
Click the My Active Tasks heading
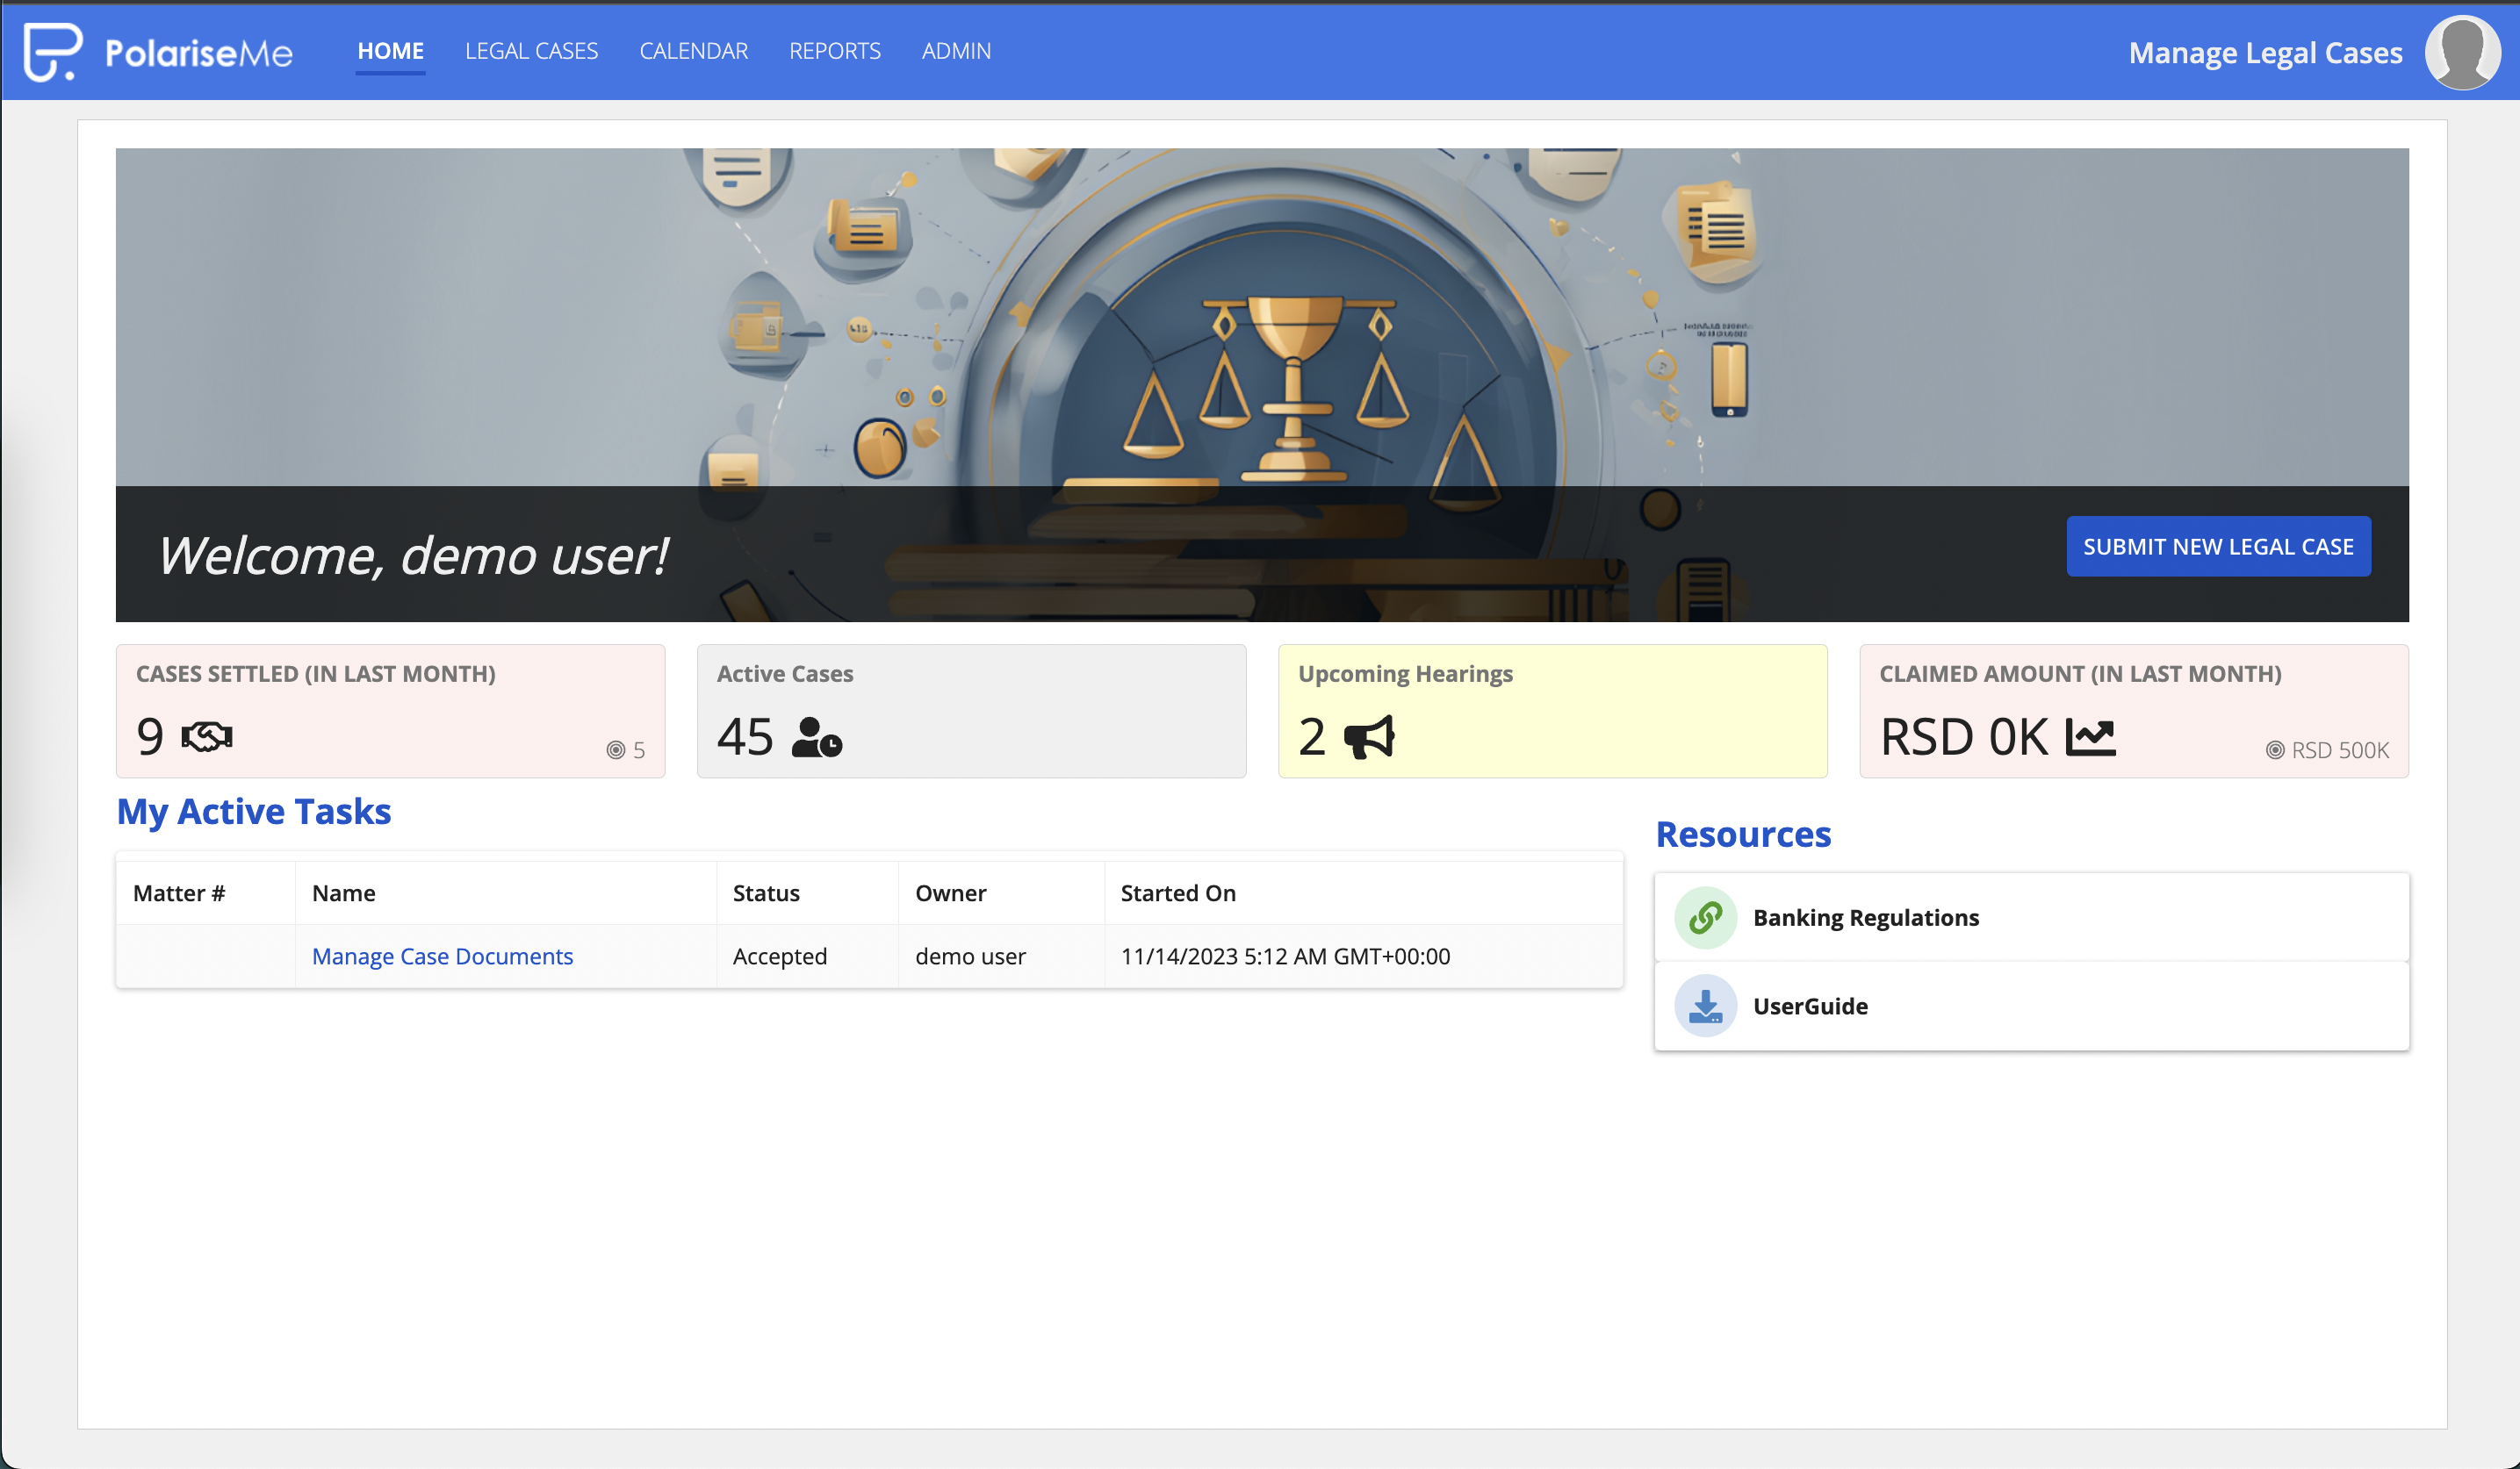[254, 812]
